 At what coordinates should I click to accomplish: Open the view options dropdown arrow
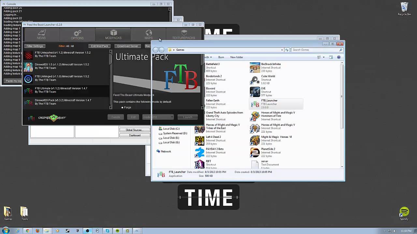[x=324, y=57]
